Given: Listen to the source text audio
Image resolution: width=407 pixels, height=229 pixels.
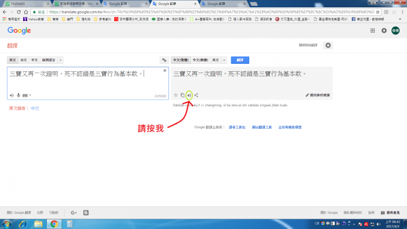Looking at the screenshot, I should (12, 96).
